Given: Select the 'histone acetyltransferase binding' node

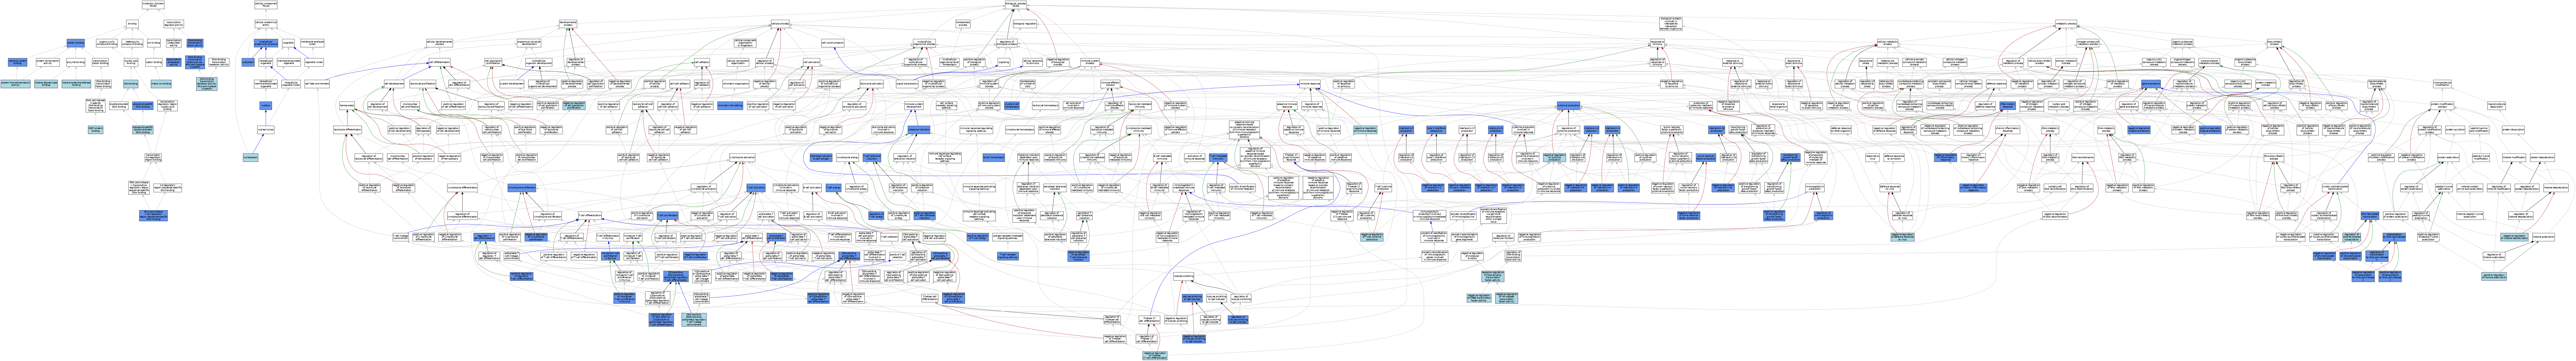Looking at the screenshot, I should (x=76, y=84).
